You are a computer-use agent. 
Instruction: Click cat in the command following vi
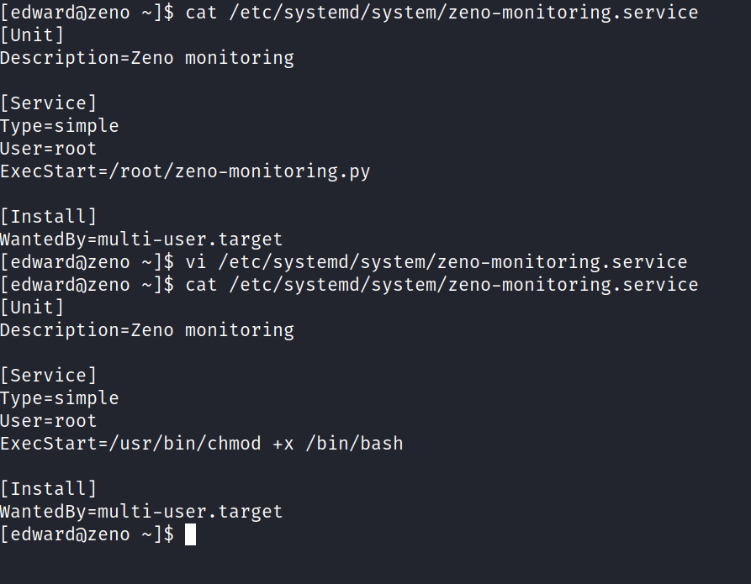(201, 285)
